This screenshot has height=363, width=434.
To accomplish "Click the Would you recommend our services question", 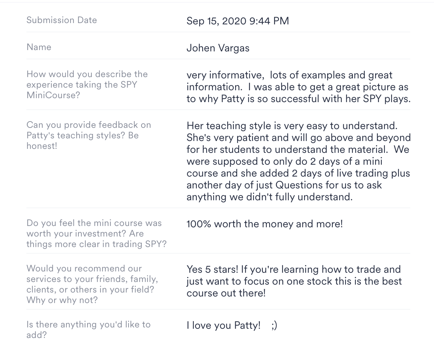I will click(92, 284).
